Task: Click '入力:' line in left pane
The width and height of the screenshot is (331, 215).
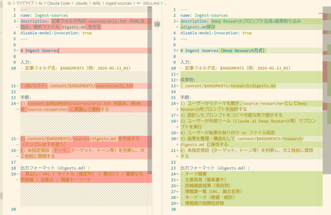Action: (x=26, y=62)
